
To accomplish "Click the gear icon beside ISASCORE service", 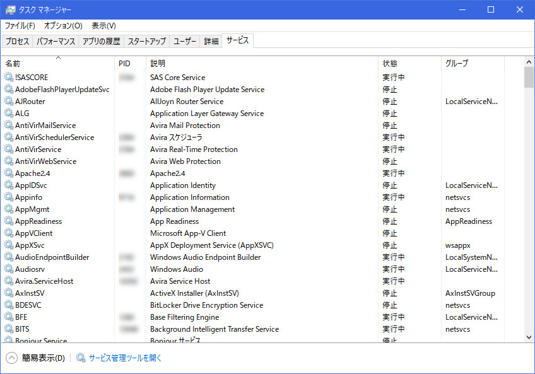I will coord(9,78).
